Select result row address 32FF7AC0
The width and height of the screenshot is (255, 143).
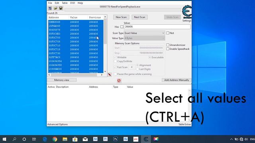[x=75, y=57]
